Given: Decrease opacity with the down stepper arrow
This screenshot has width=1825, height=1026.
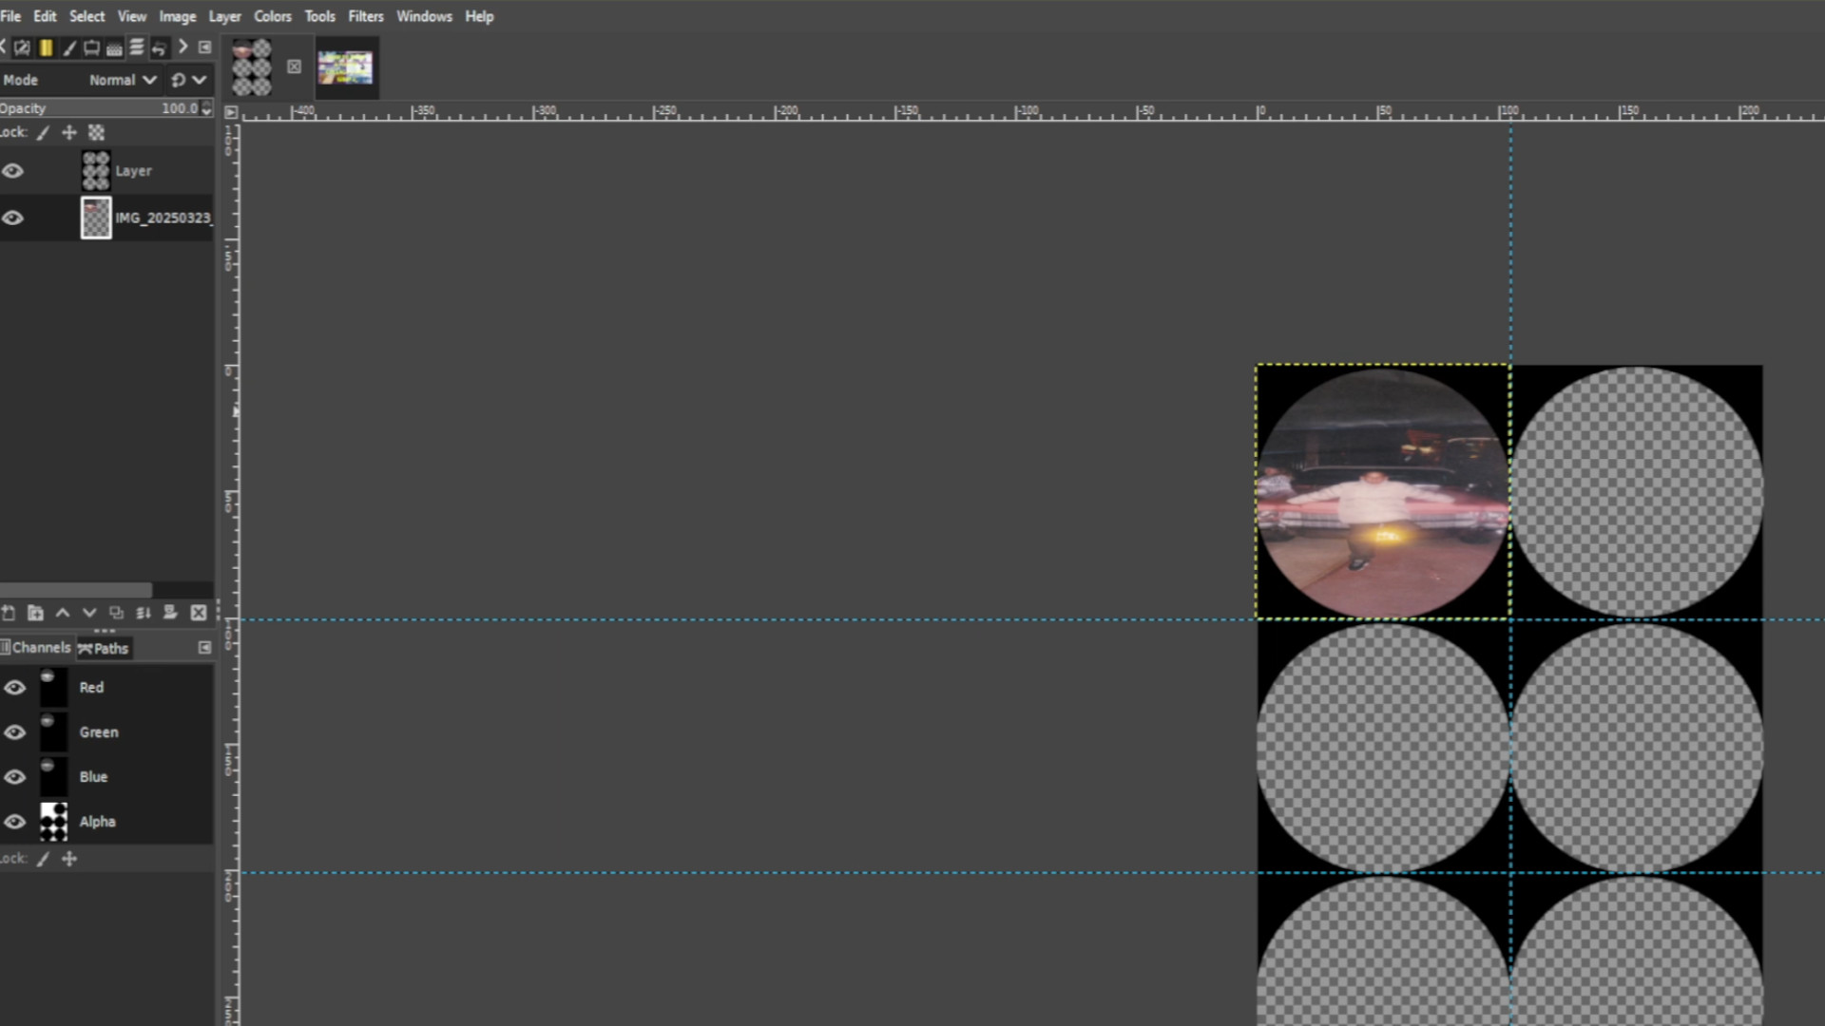Looking at the screenshot, I should tap(206, 112).
